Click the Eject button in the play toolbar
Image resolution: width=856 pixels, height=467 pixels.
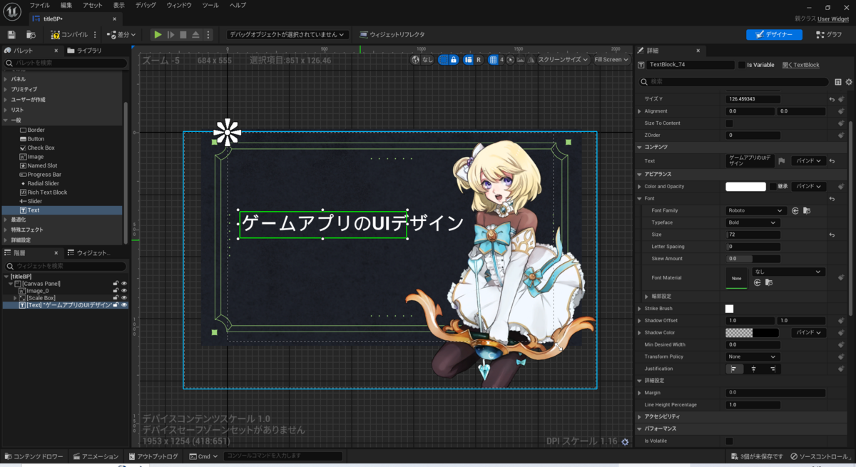tap(196, 34)
